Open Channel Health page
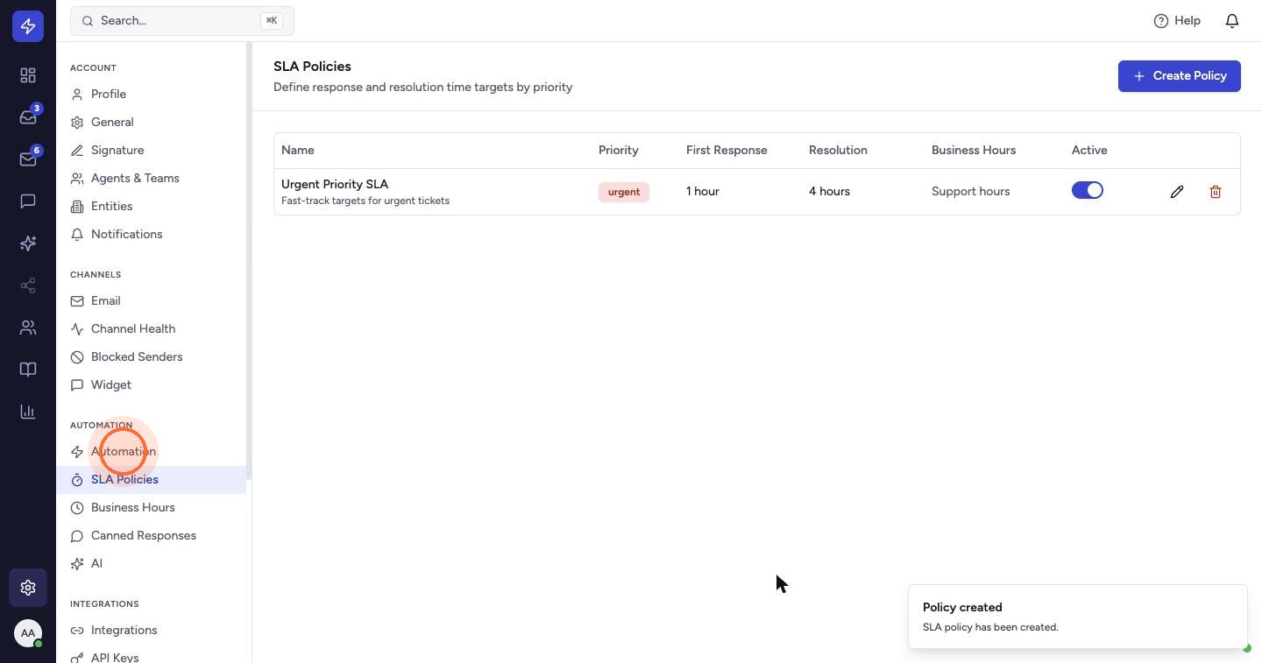 click(151, 329)
